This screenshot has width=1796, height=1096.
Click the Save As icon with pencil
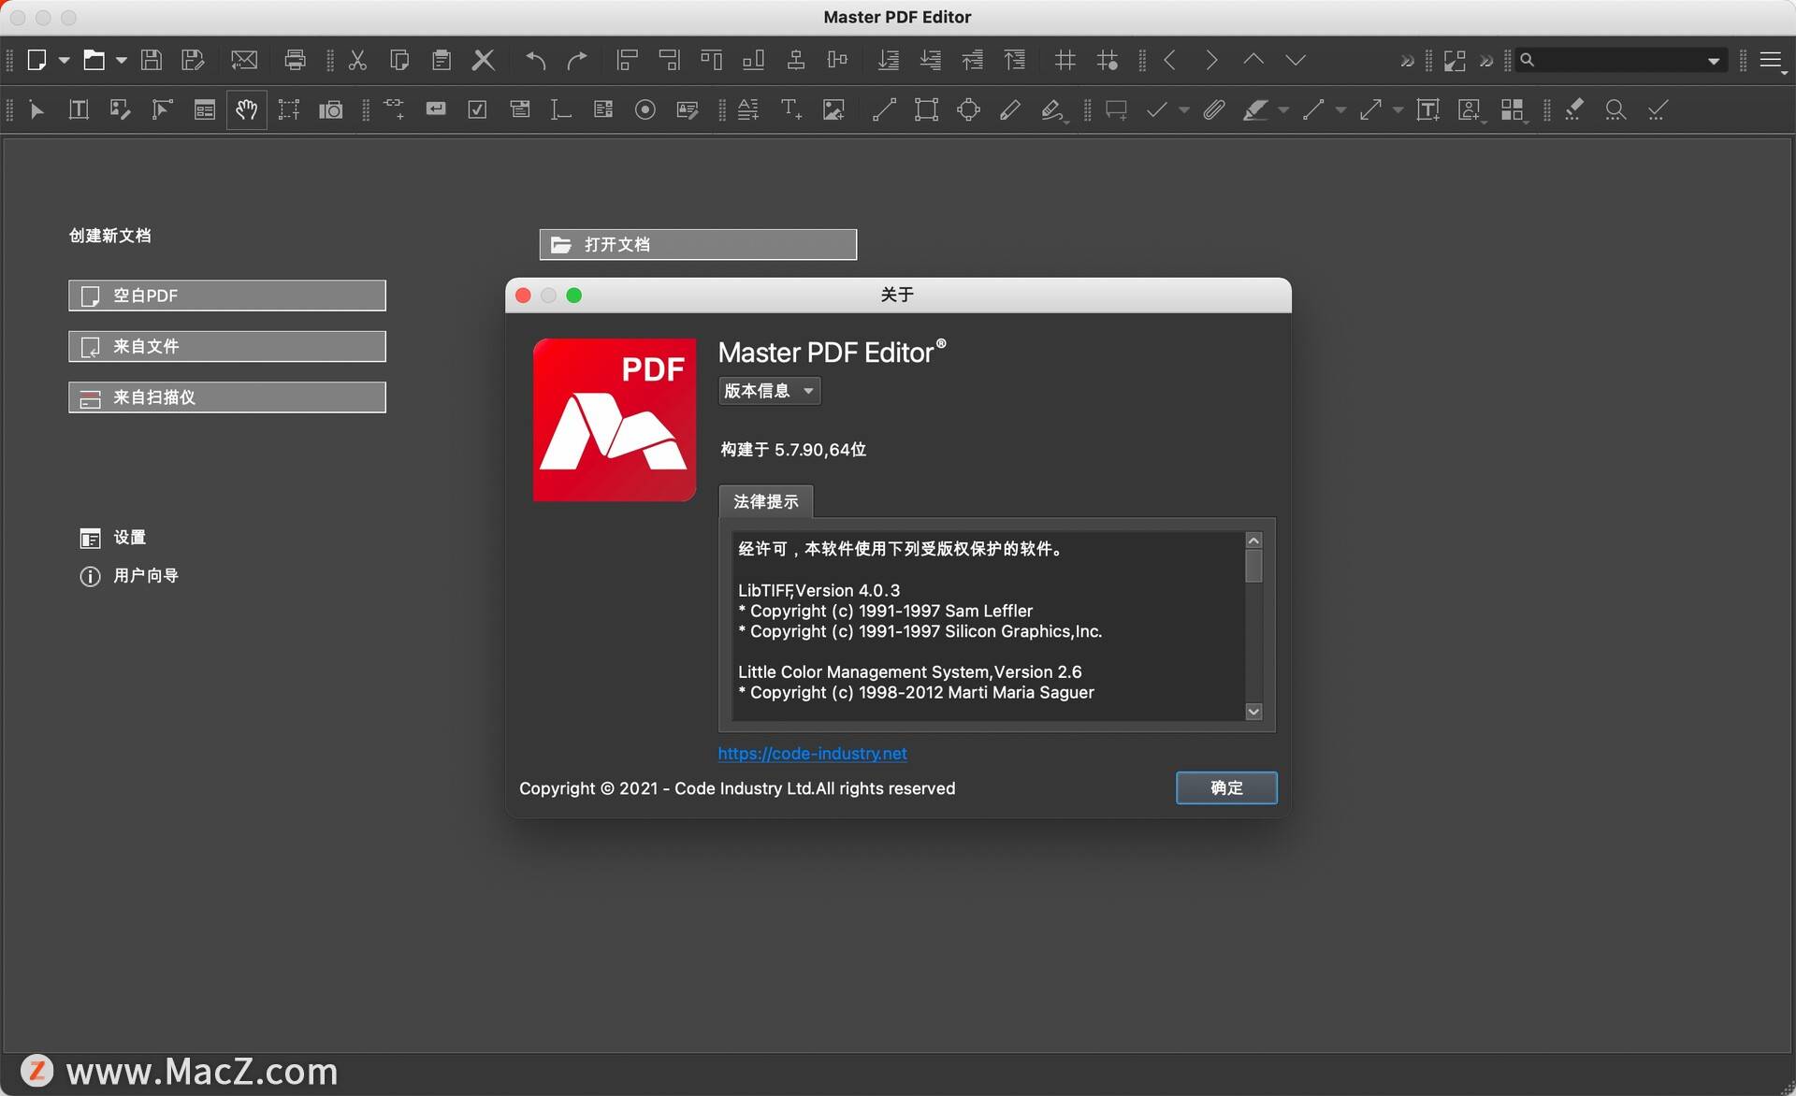tap(193, 60)
